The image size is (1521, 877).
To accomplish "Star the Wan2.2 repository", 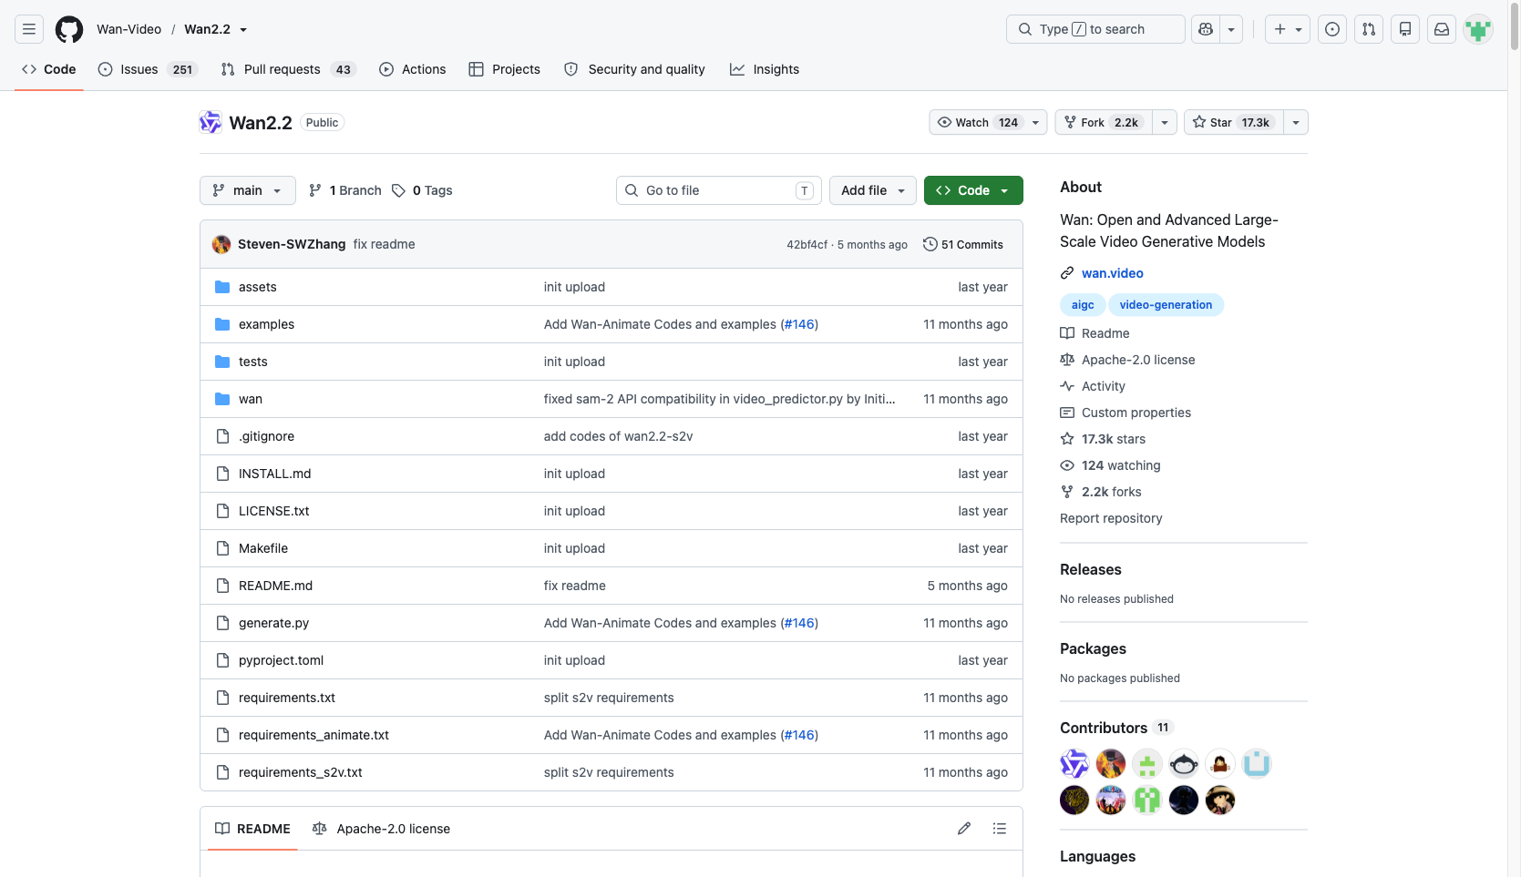I will point(1234,122).
